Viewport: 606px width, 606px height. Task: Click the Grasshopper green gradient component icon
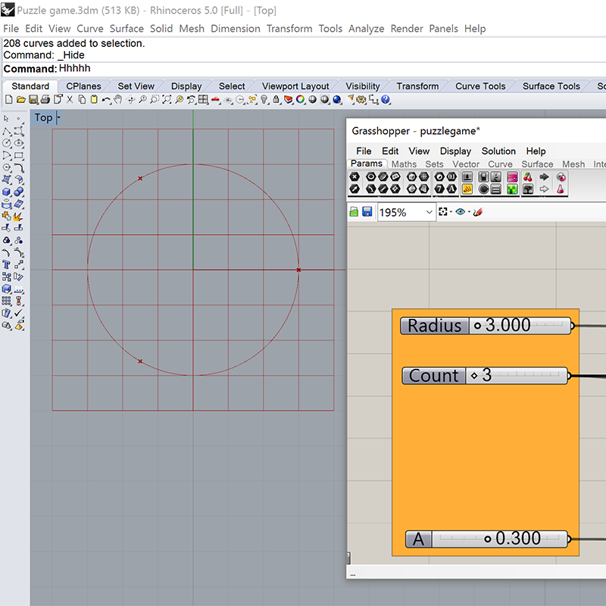point(512,189)
